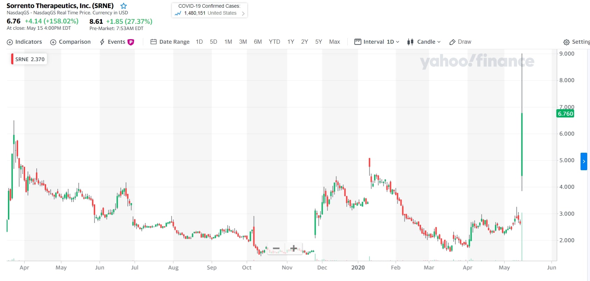
Task: Click the Comparison plus icon
Action: (53, 42)
